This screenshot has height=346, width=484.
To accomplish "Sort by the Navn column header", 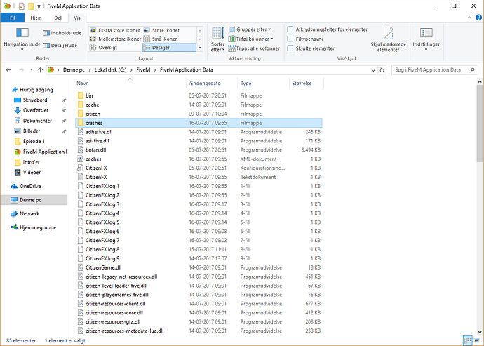I will tap(131, 83).
